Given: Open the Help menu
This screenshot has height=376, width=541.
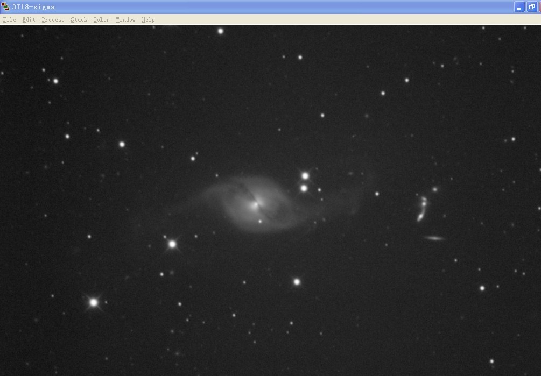Looking at the screenshot, I should (148, 20).
